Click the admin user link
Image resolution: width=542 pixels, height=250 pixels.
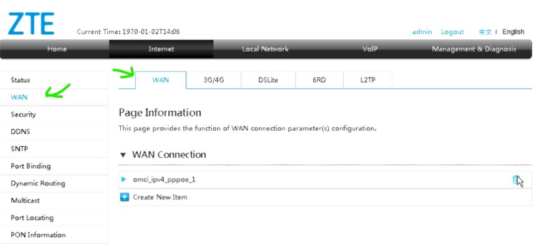click(x=422, y=32)
